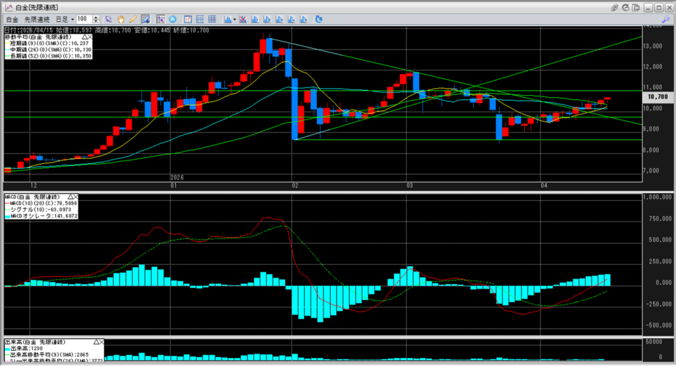Toggle the blue circular up-arrow button

point(173,19)
